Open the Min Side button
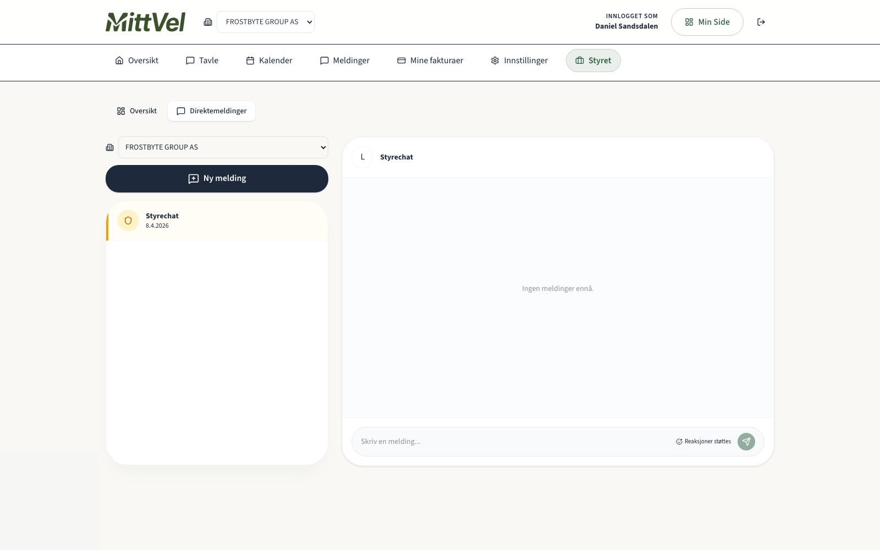Screen dimensions: 880x550 (707, 22)
